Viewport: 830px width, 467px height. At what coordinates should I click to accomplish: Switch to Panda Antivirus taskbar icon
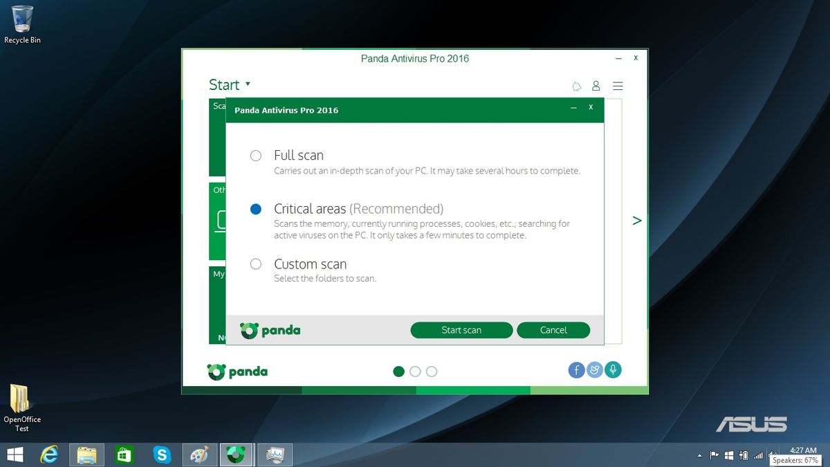(x=237, y=455)
